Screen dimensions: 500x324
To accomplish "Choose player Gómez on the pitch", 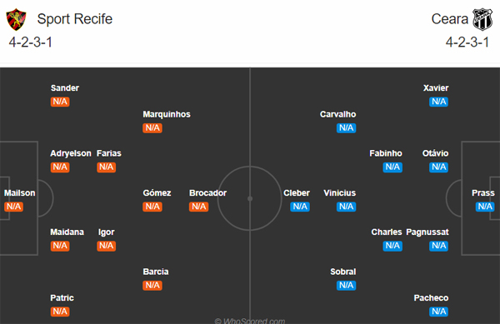I will point(157,193).
